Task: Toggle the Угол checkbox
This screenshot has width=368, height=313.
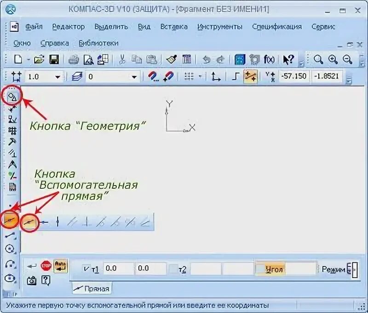Action: click(260, 269)
